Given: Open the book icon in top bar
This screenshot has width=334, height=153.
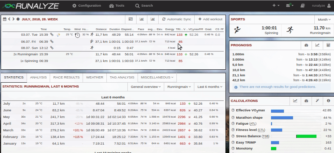Looking at the screenshot, I should point(303,6).
